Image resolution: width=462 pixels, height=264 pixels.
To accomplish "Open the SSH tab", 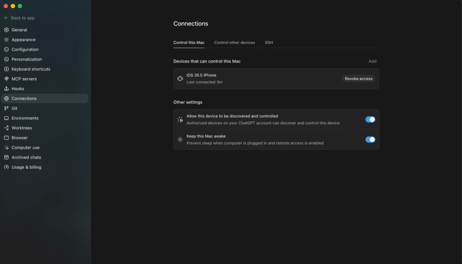I will [269, 42].
